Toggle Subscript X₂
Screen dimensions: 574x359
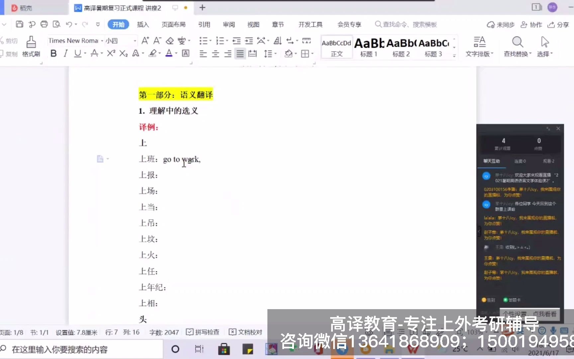[123, 53]
